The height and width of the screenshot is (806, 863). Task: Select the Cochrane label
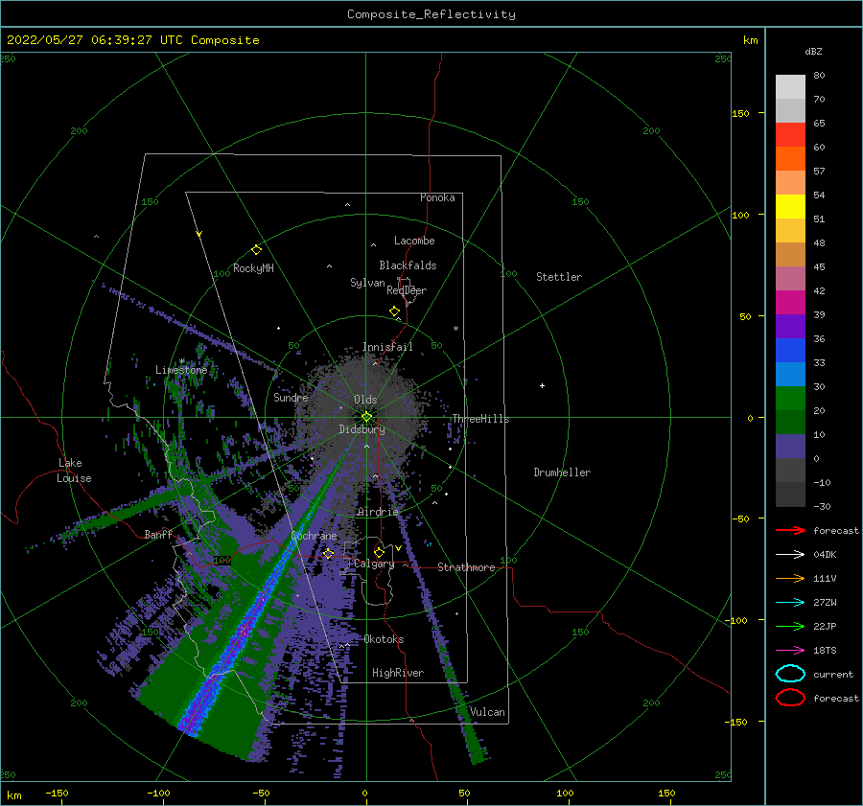(x=314, y=536)
